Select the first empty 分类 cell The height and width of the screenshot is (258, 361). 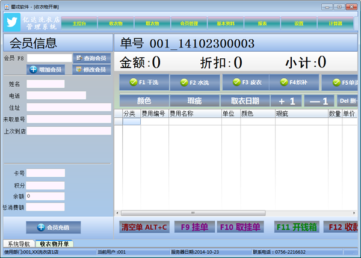pyautogui.click(x=131, y=121)
